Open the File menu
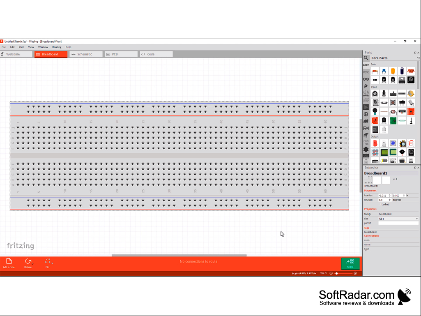The width and height of the screenshot is (421, 316). (4, 47)
